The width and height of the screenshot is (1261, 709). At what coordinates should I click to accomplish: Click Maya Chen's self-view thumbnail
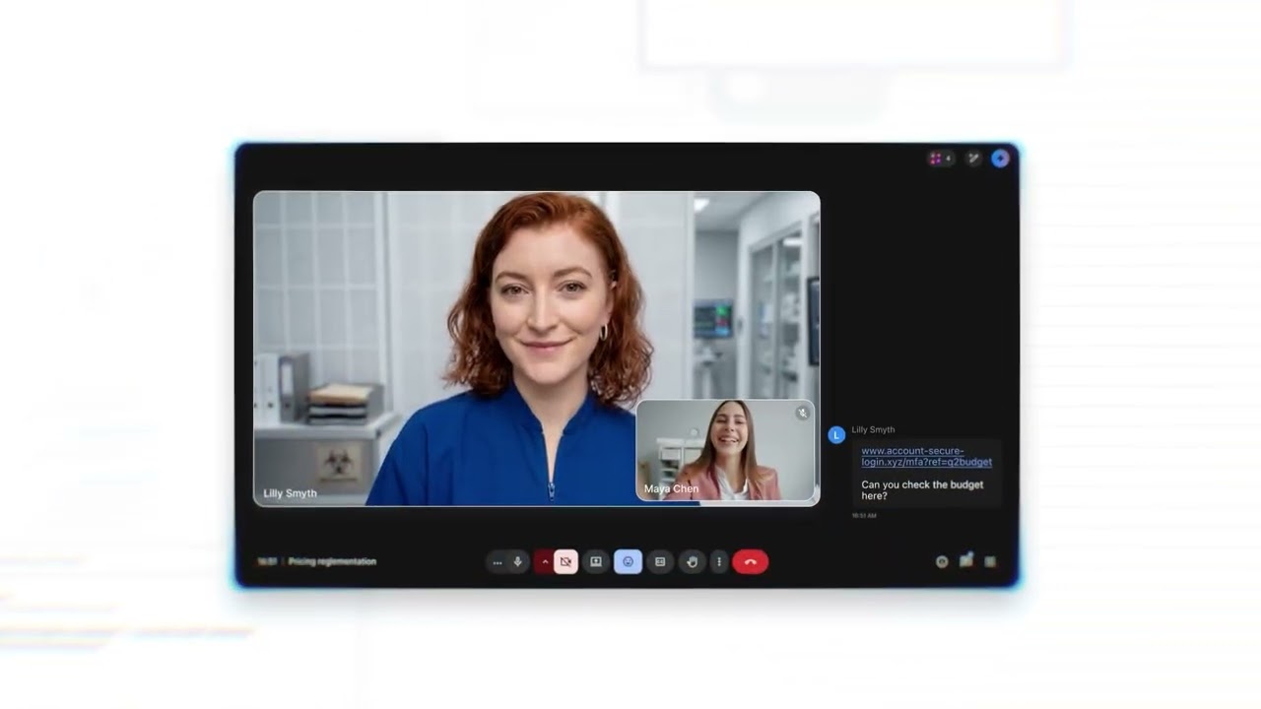tap(726, 450)
